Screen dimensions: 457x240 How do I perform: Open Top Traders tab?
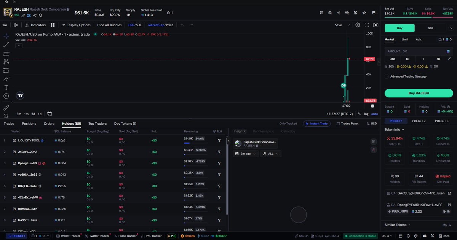tap(97, 124)
